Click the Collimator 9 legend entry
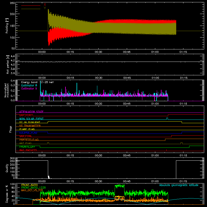207x207 pixels. click(x=29, y=88)
